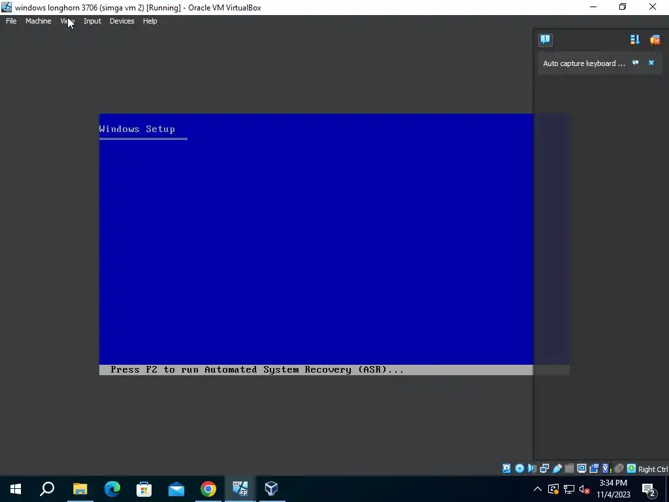Launch Google Chrome from taskbar
Viewport: 669px width, 502px height.
coord(208,489)
